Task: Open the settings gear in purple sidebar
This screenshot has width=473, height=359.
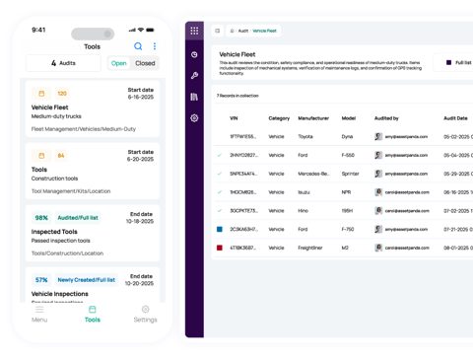Action: (194, 117)
